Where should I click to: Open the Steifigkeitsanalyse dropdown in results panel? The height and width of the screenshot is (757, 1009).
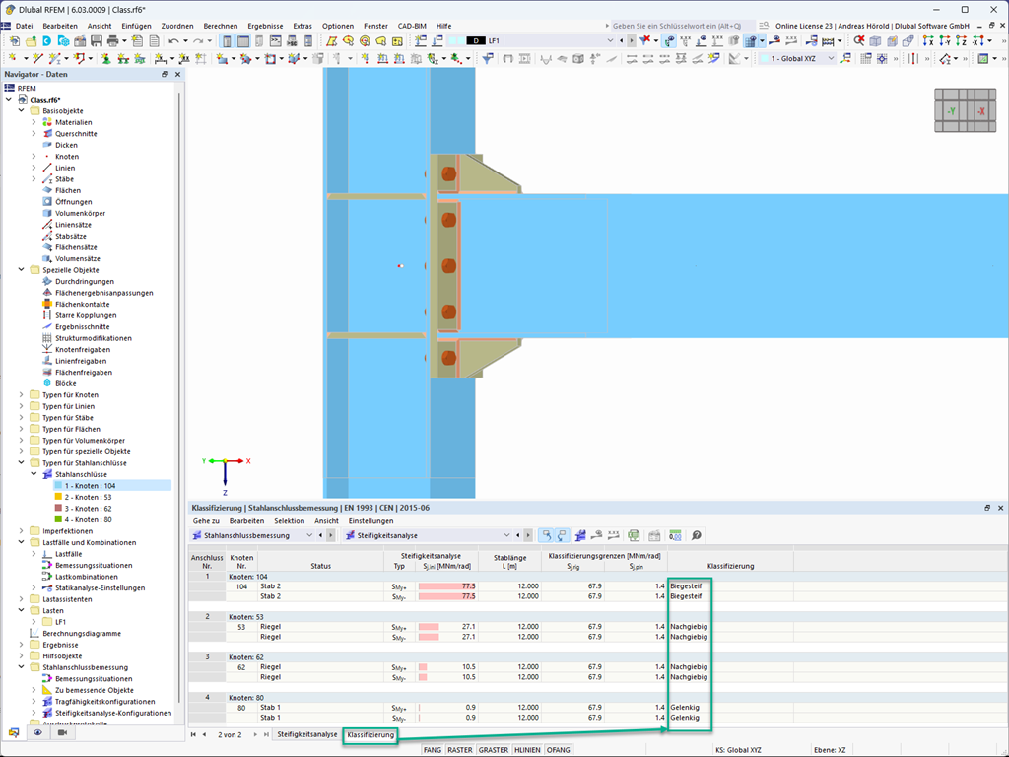506,535
